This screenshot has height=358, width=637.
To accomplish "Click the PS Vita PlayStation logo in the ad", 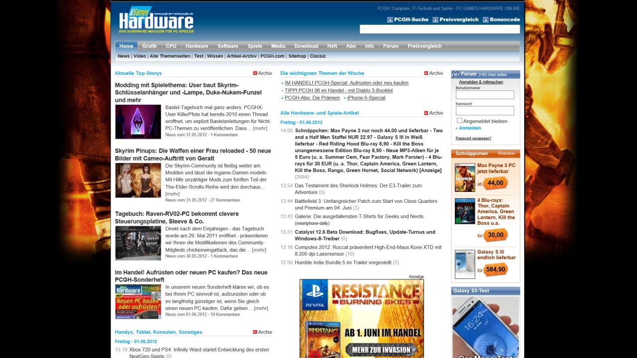I will pyautogui.click(x=315, y=295).
